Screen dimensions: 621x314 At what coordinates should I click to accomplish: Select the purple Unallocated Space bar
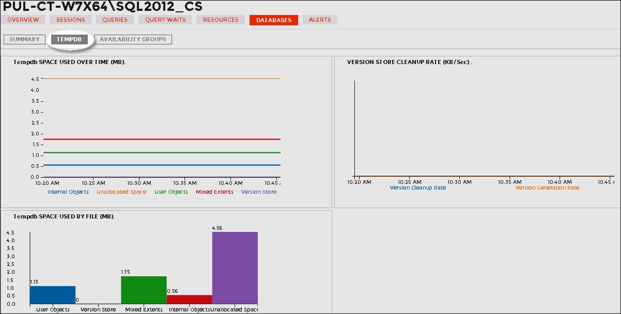(x=235, y=268)
